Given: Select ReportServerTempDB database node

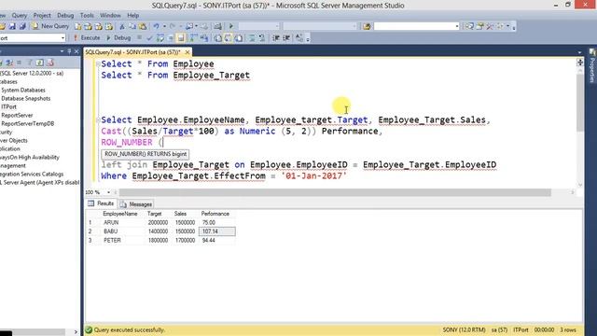Looking at the screenshot, I should 27,123.
